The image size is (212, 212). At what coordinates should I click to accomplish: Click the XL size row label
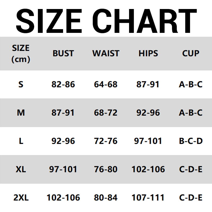pyautogui.click(x=21, y=169)
